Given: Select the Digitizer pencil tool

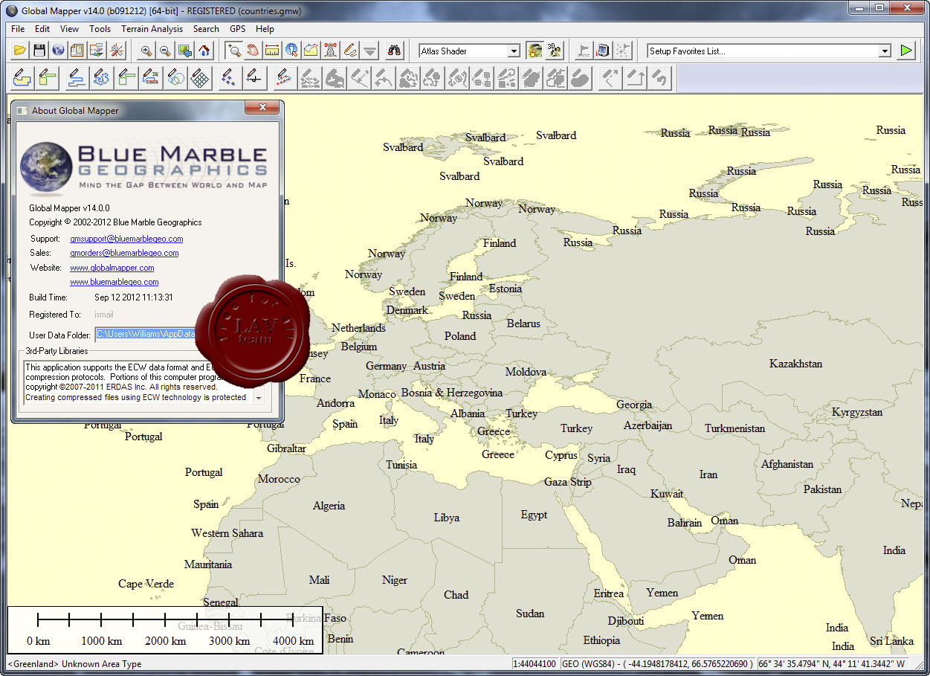Looking at the screenshot, I should click(350, 51).
